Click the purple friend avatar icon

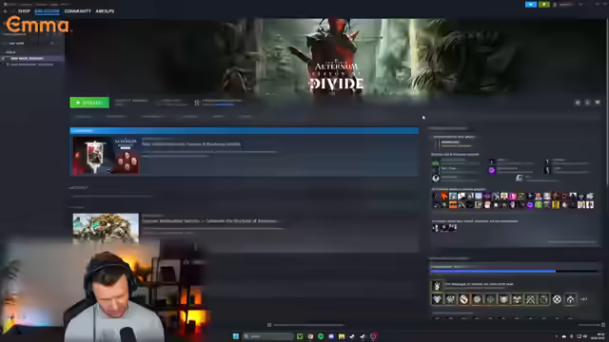click(x=492, y=170)
